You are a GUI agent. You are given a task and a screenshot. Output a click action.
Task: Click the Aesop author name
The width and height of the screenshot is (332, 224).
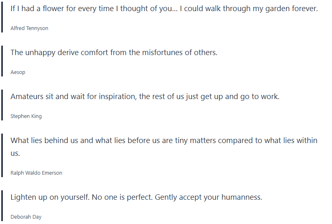[18, 72]
